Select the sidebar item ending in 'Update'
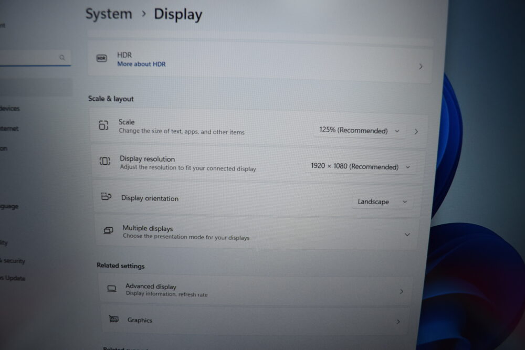Viewport: 525px width, 350px height. coord(13,278)
